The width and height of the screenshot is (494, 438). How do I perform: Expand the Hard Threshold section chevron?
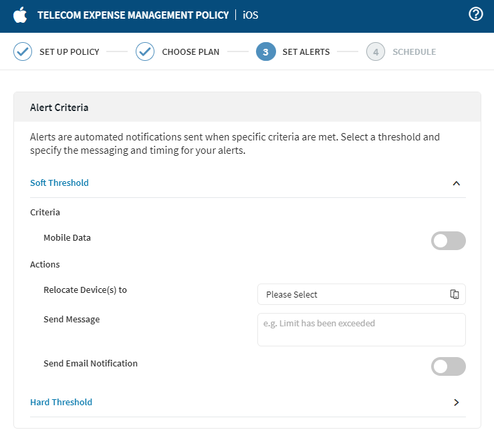[457, 403]
